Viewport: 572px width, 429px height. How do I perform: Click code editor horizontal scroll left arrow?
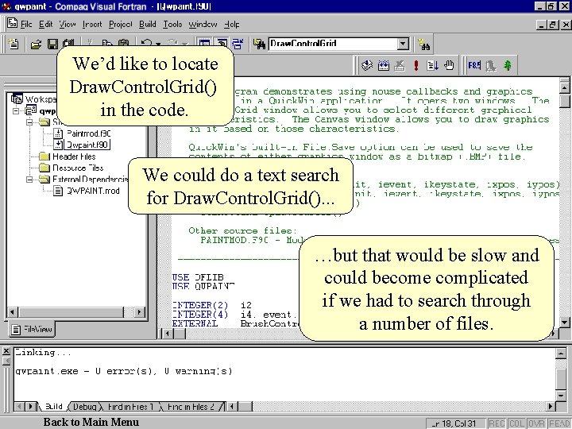(168, 333)
